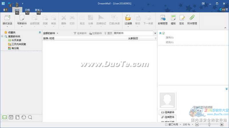Click into the 查找邮件 search field
Viewport: 229px width, 128px height.
point(133,33)
